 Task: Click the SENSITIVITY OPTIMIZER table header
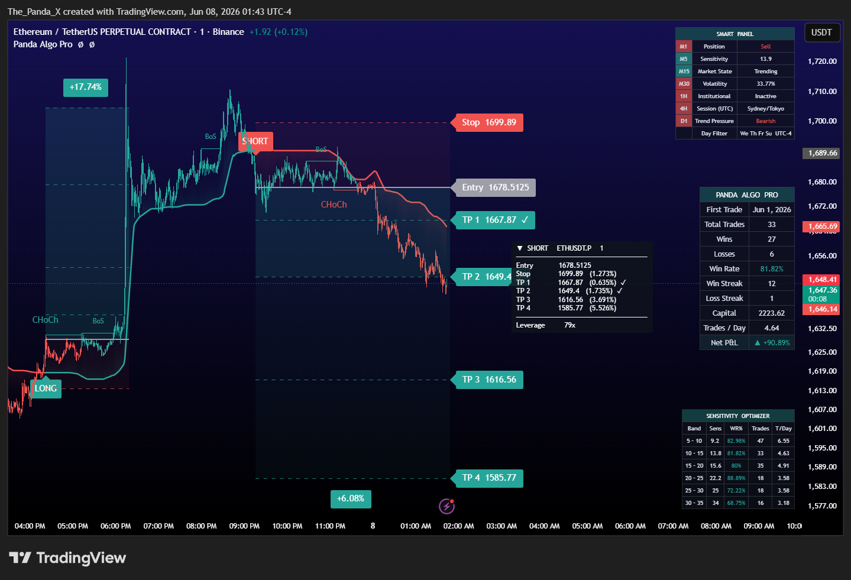point(738,416)
